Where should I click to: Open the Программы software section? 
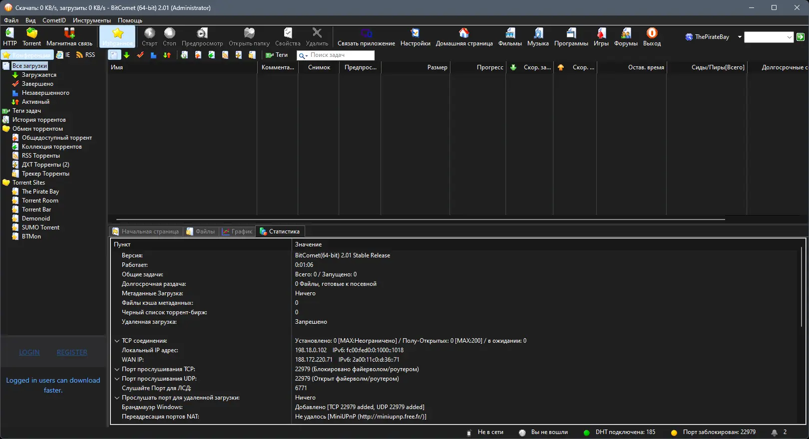point(571,36)
